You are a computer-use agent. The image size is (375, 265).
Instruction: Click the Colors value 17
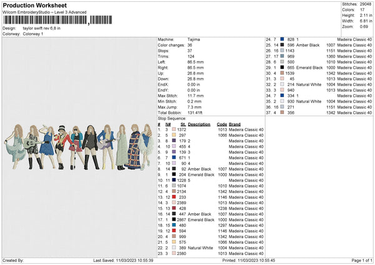[x=362, y=10]
